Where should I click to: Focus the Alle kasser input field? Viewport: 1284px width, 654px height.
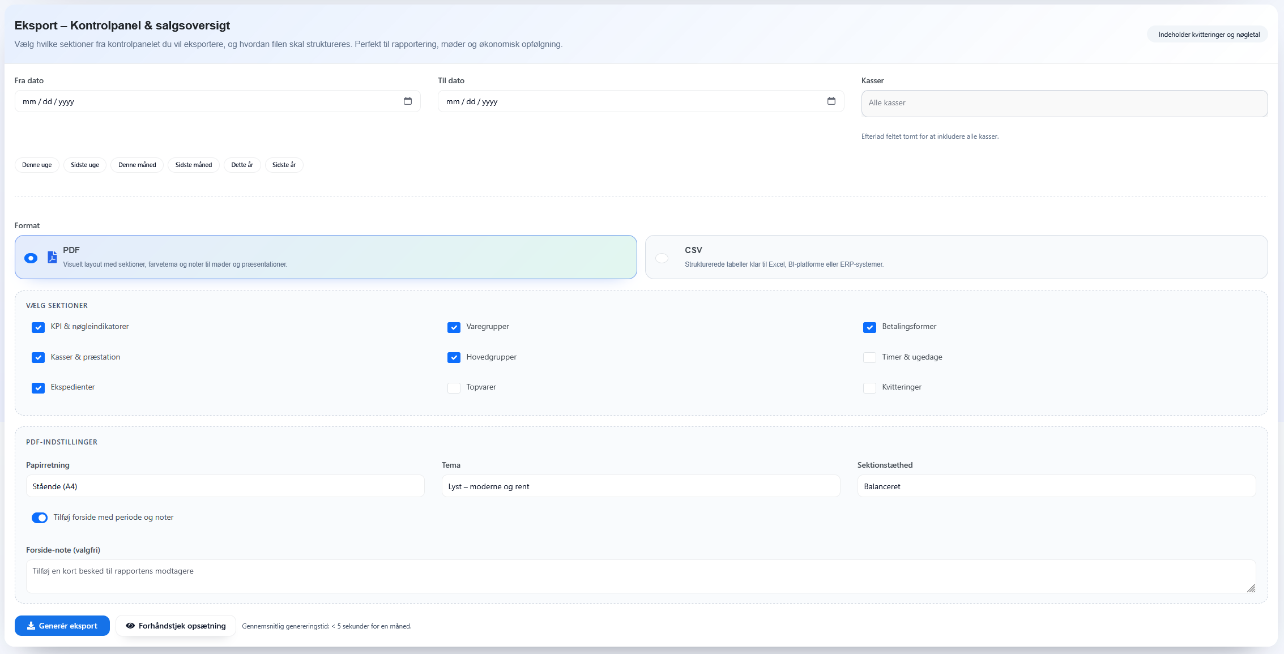pyautogui.click(x=1064, y=103)
